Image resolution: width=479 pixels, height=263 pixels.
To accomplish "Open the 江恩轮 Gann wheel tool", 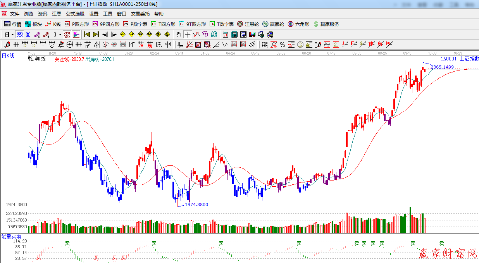I will coord(248,24).
